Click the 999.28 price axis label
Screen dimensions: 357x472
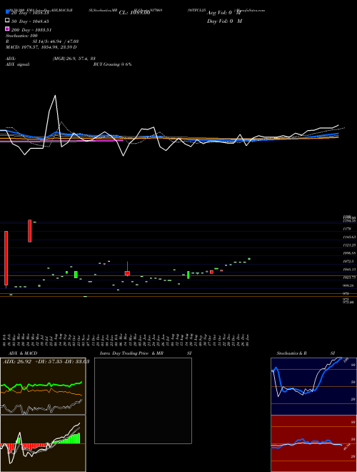click(x=348, y=285)
